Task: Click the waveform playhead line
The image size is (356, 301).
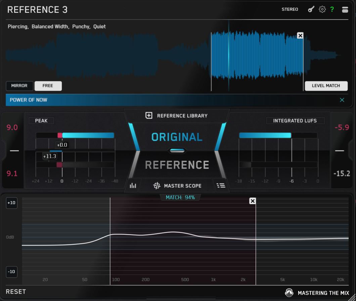Action: coord(229,56)
